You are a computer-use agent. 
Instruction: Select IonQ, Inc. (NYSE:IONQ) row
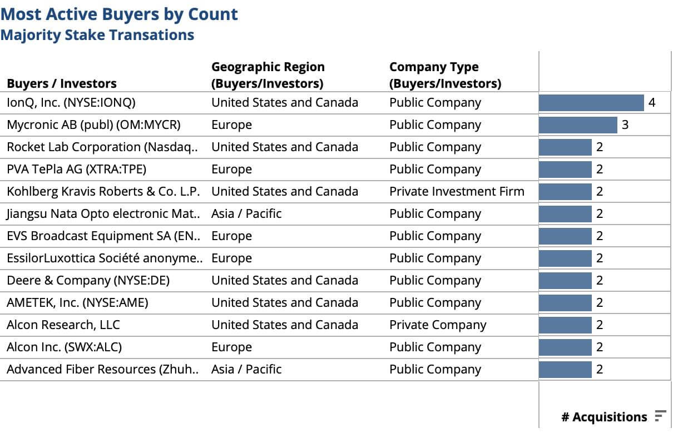pos(71,103)
